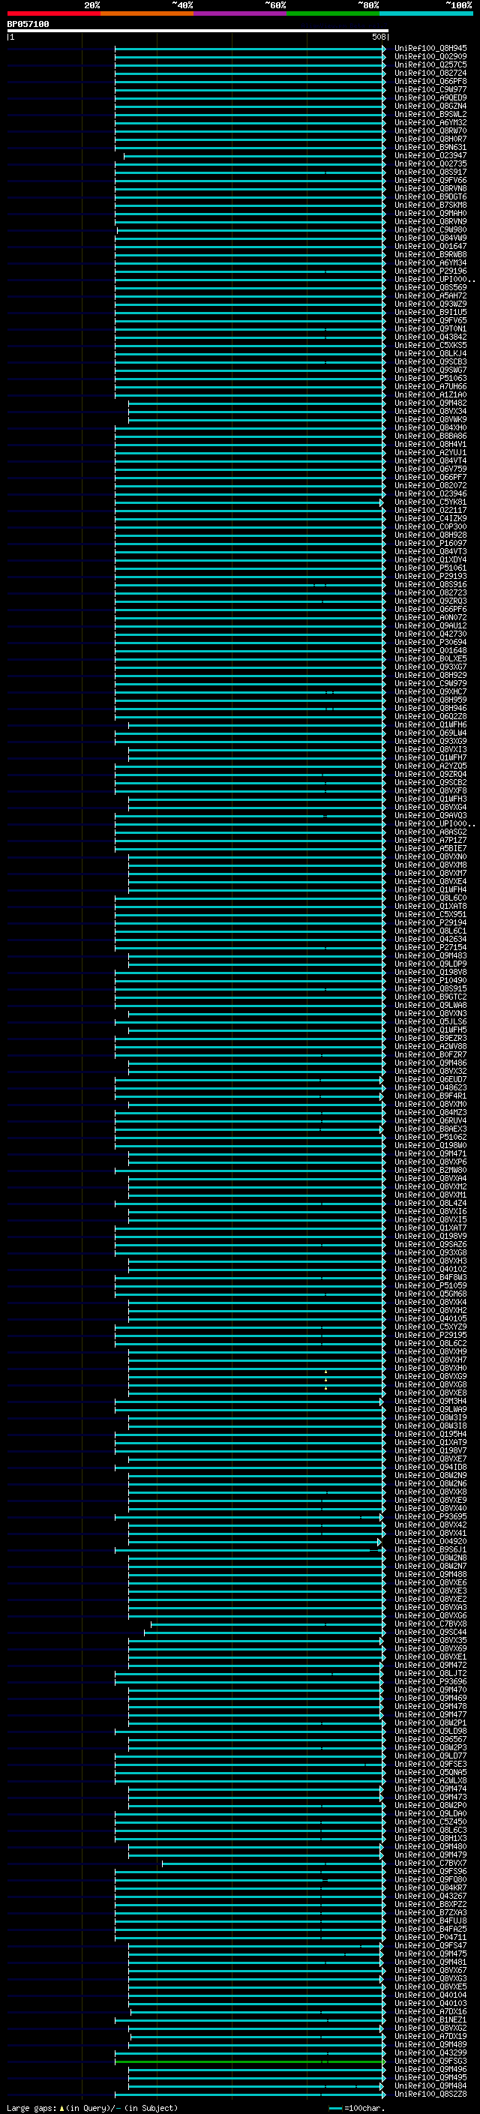Select label UniRef100_Q9FV66
This screenshot has height=2114, width=480.
pyautogui.click(x=430, y=181)
